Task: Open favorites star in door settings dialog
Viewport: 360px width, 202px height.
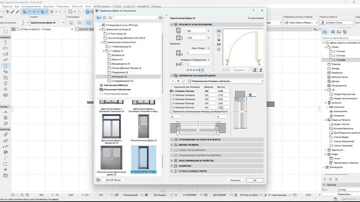Action: (105, 17)
